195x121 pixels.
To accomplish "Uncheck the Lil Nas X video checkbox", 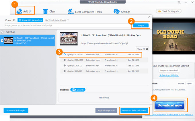I will [2, 41].
